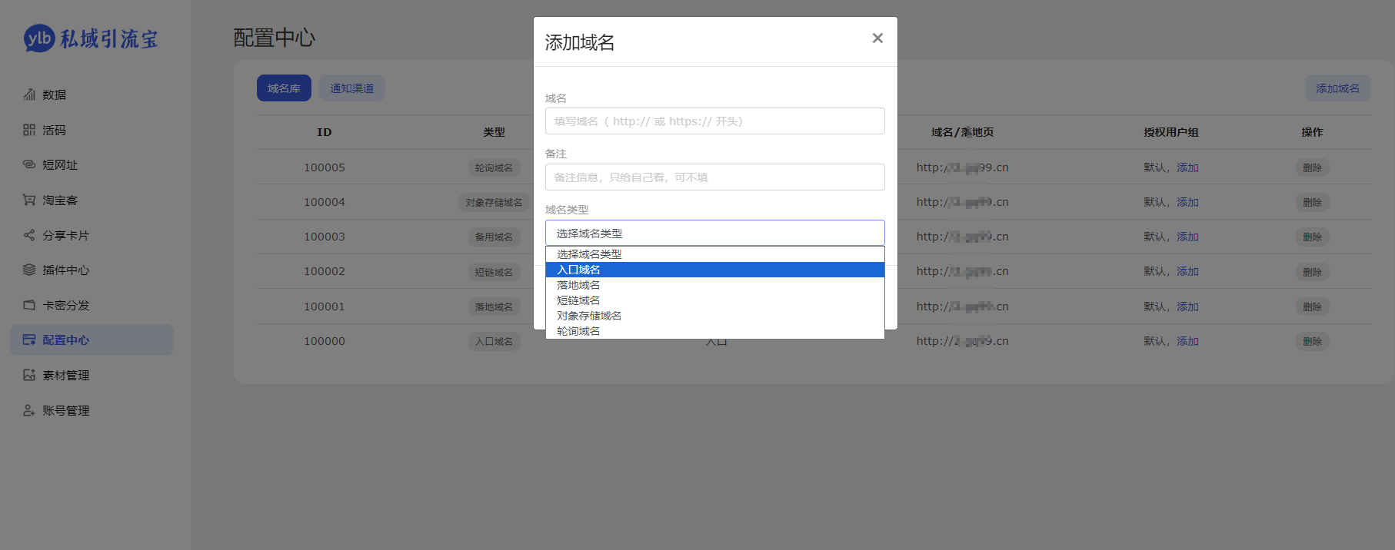The width and height of the screenshot is (1395, 550).
Task: Close the 添加域名 dialog
Action: pos(877,38)
